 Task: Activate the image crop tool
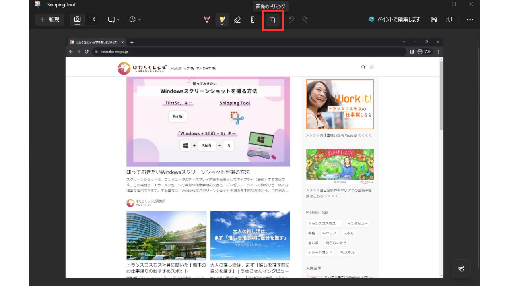(x=273, y=19)
